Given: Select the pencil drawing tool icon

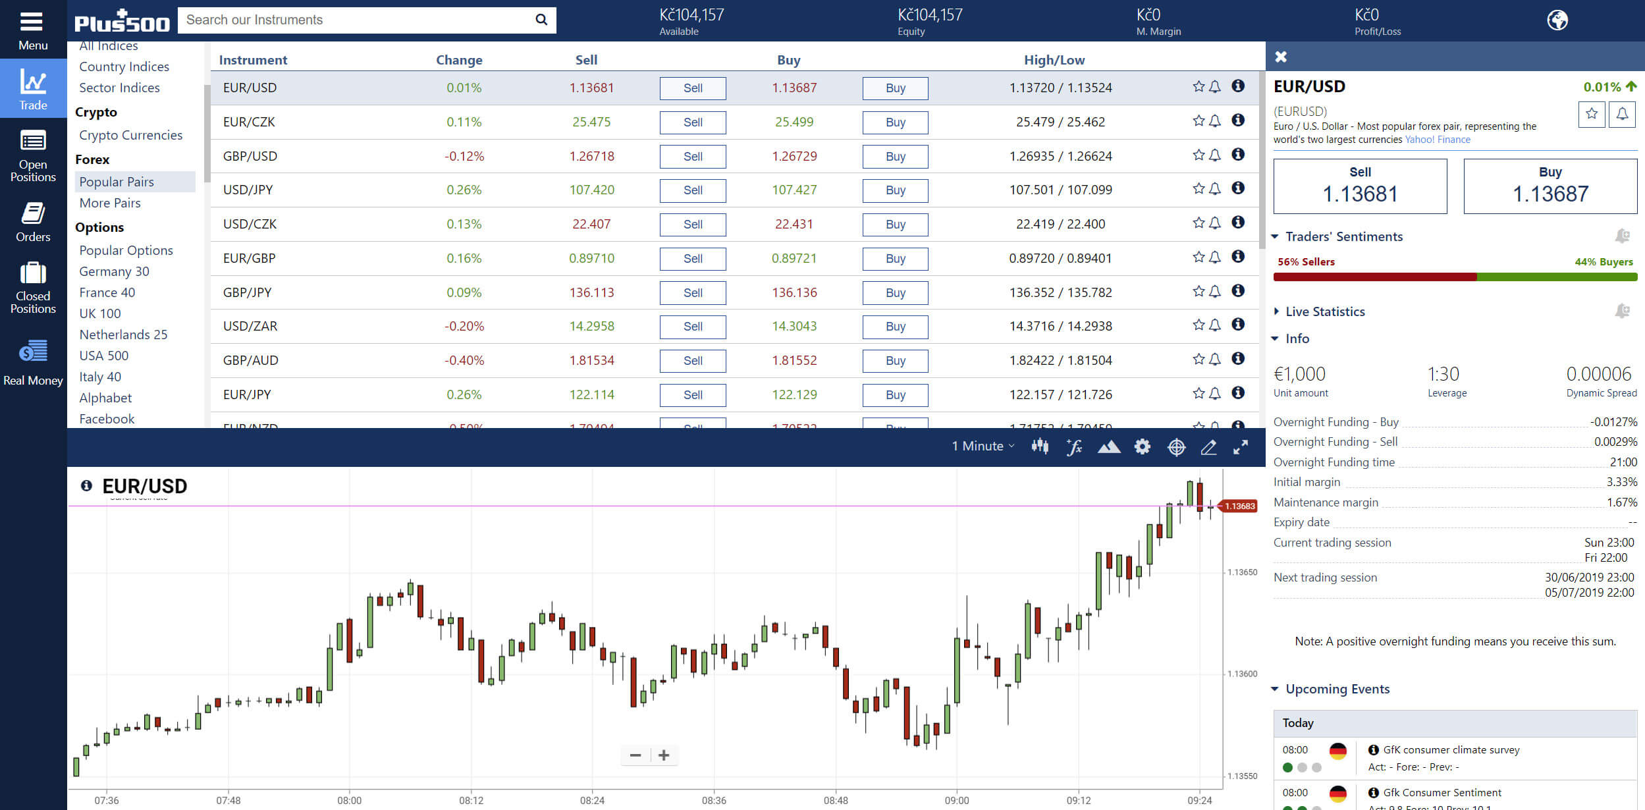Looking at the screenshot, I should click(x=1208, y=447).
